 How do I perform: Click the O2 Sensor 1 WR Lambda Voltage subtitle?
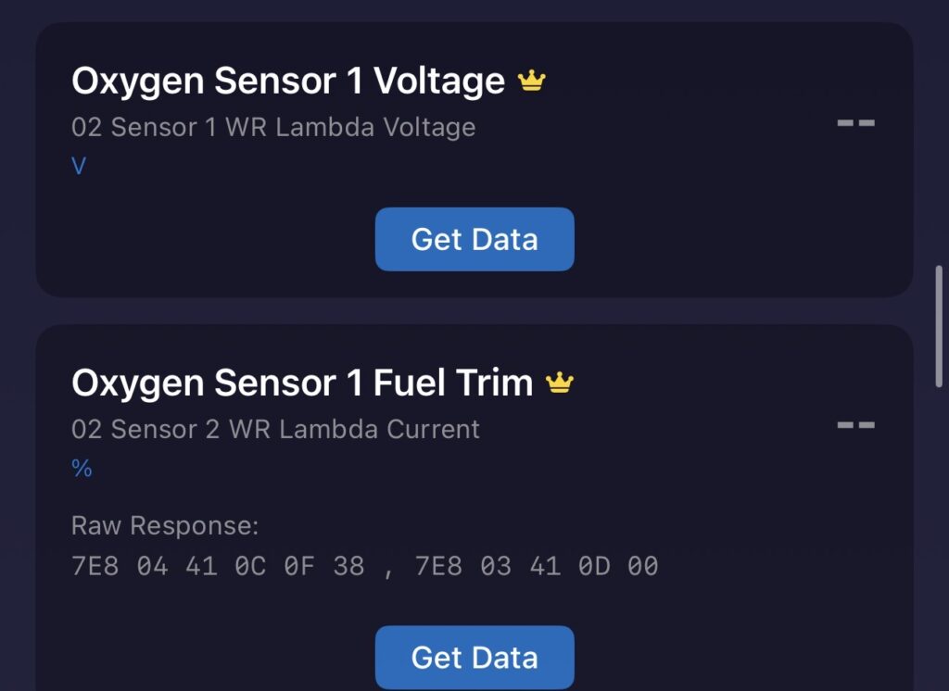click(x=273, y=127)
